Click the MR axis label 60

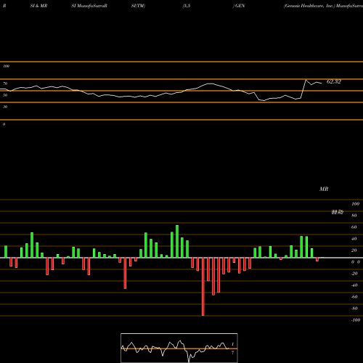tap(354, 227)
